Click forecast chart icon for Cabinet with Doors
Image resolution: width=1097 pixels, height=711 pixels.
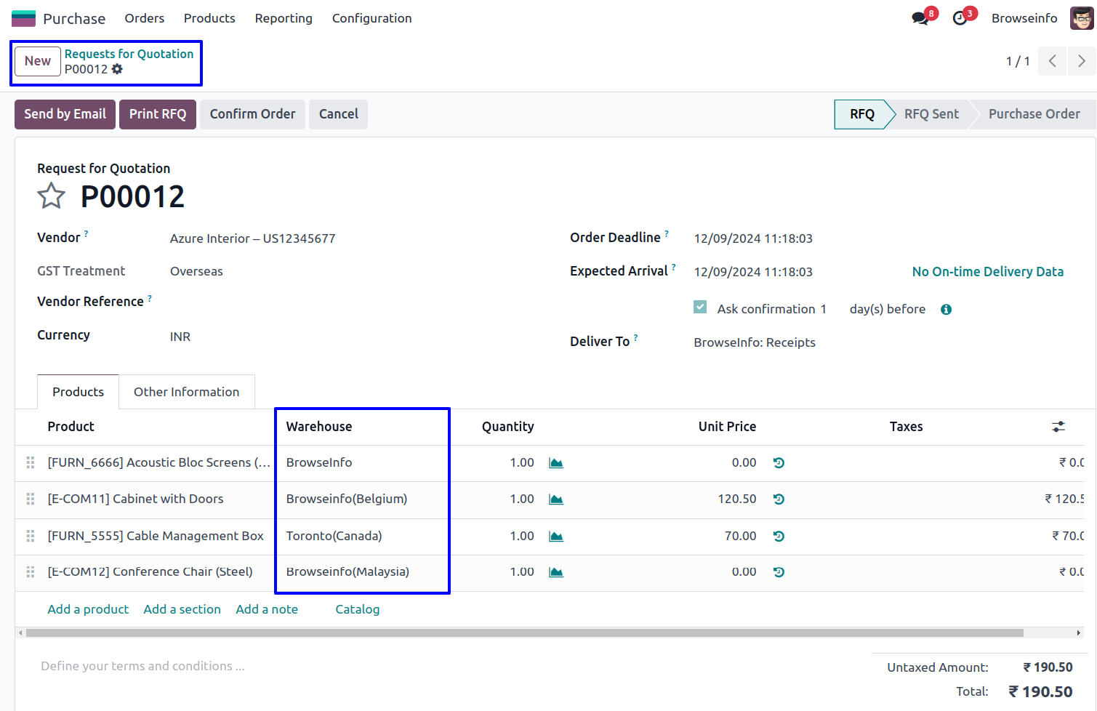coord(556,499)
